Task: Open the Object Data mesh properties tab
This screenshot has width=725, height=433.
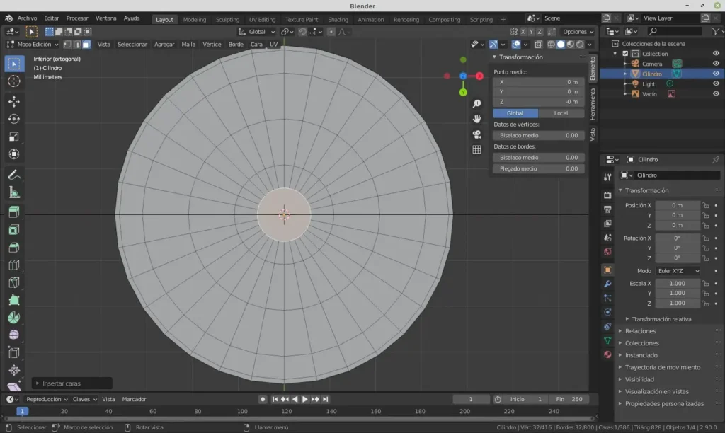Action: [607, 340]
